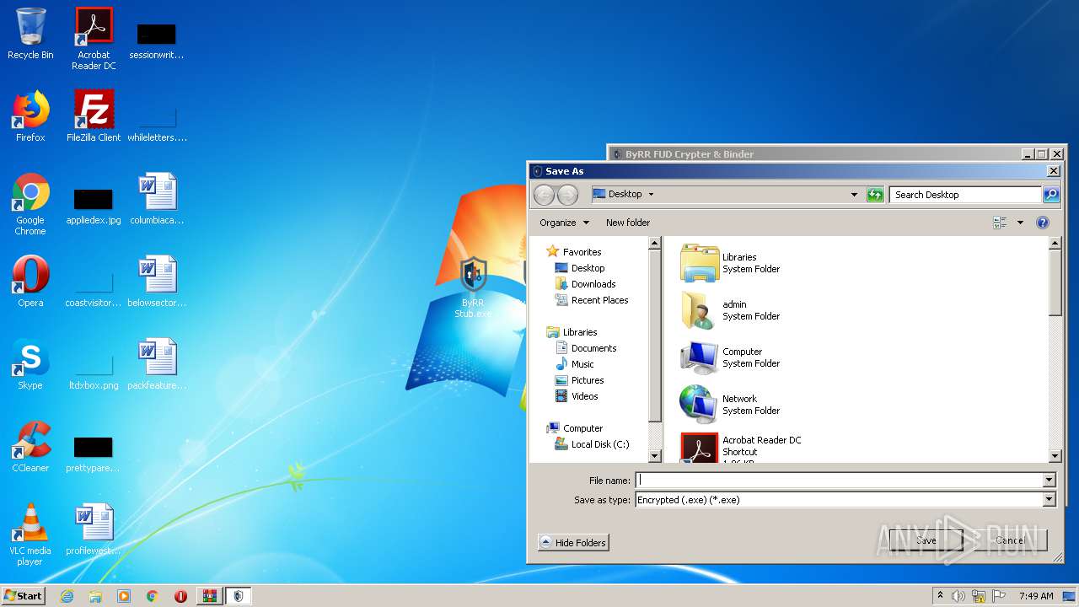Select Favorites in the navigation pane
This screenshot has height=607, width=1079.
(582, 252)
